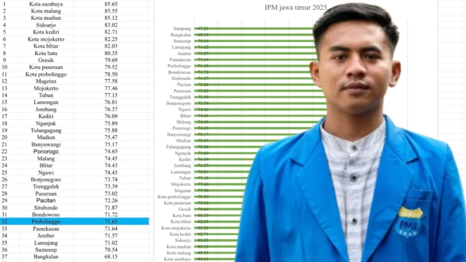Click the highlighted Probolinggo row

pyautogui.click(x=47, y=221)
